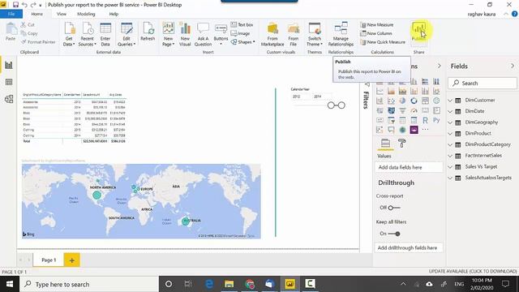This screenshot has height=292, width=519.
Task: Open Chrome from the taskbar
Action: click(x=250, y=284)
